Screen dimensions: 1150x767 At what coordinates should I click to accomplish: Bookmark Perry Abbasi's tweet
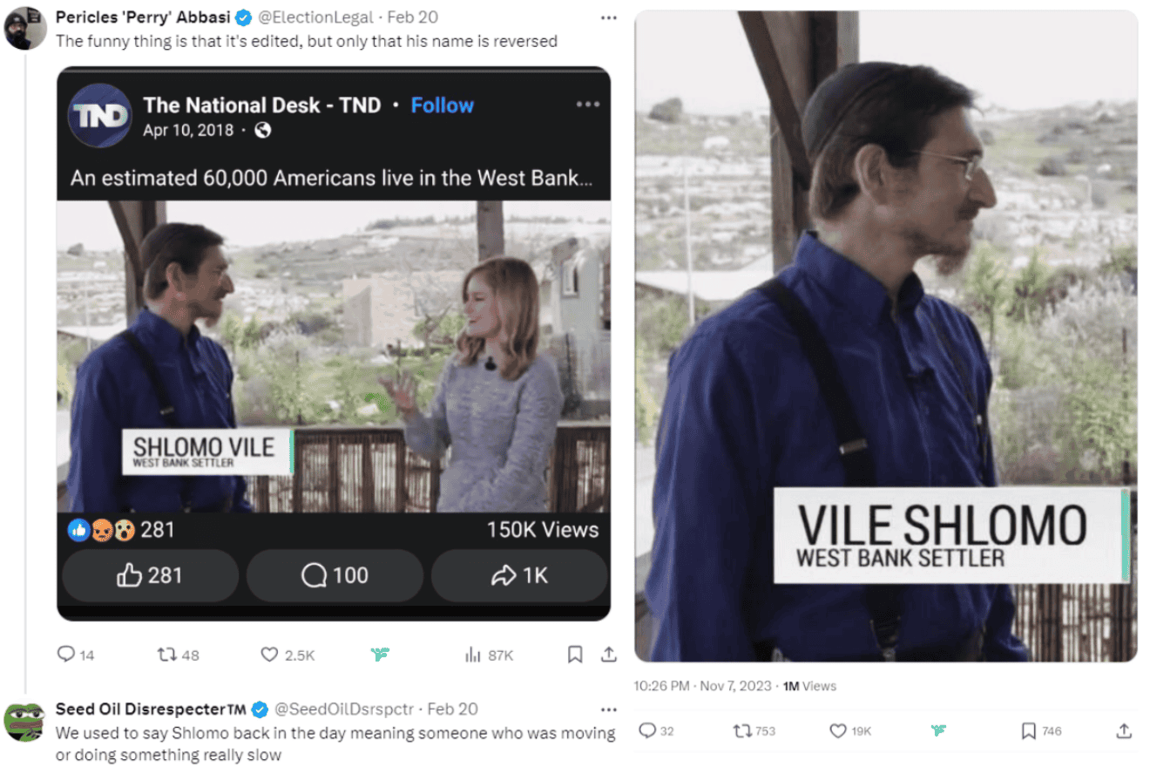click(x=575, y=655)
